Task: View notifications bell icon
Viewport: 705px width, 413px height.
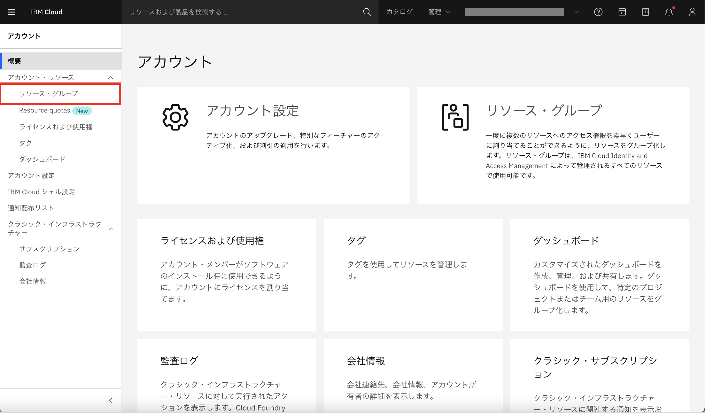Action: point(669,12)
